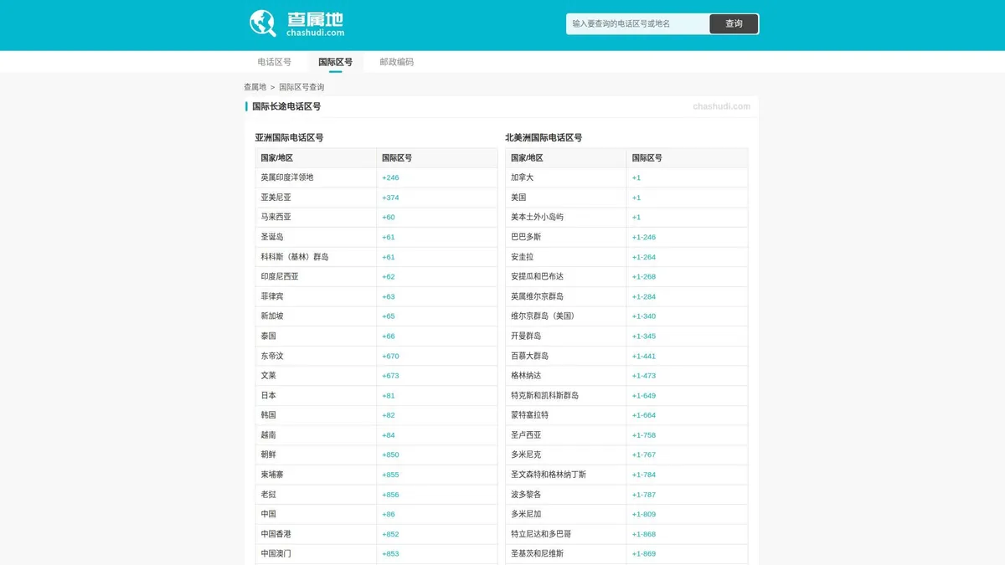Click the 北美洲国际电话区号 section heading
Image resolution: width=1005 pixels, height=565 pixels.
coord(544,138)
